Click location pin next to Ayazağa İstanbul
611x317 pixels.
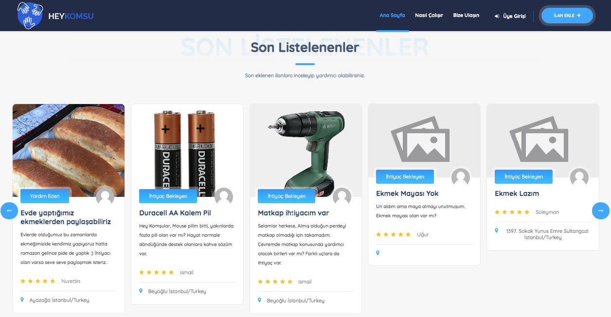point(22,300)
